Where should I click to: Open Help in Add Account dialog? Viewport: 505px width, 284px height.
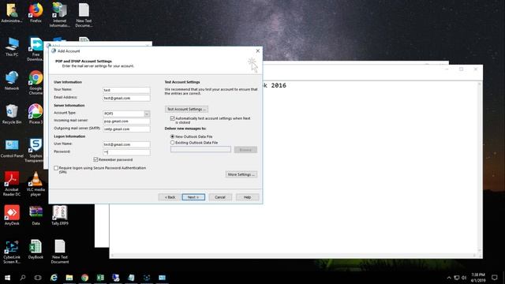point(247,197)
